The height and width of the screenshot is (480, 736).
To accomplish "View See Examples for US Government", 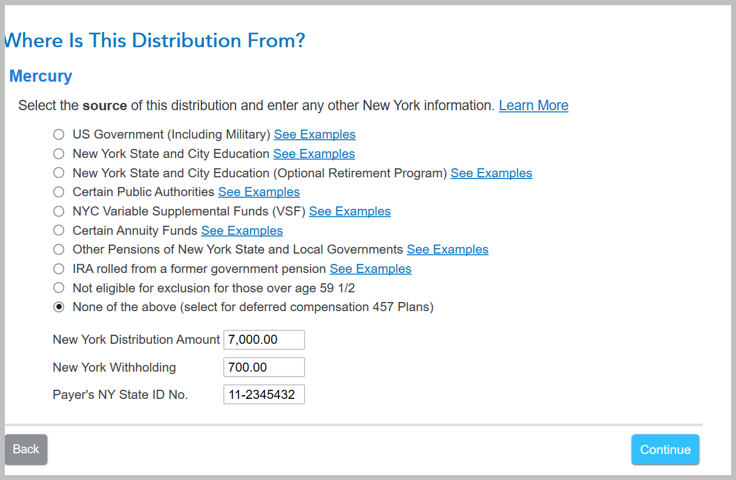I will click(315, 134).
